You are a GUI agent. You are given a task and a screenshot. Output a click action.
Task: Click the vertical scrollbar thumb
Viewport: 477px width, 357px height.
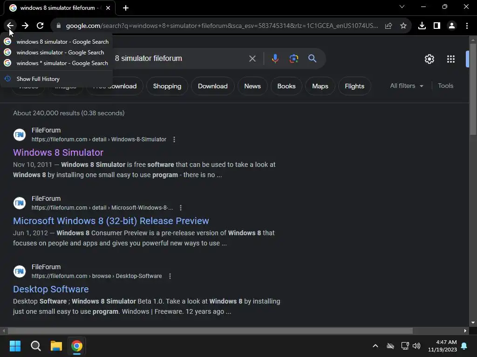[x=473, y=89]
